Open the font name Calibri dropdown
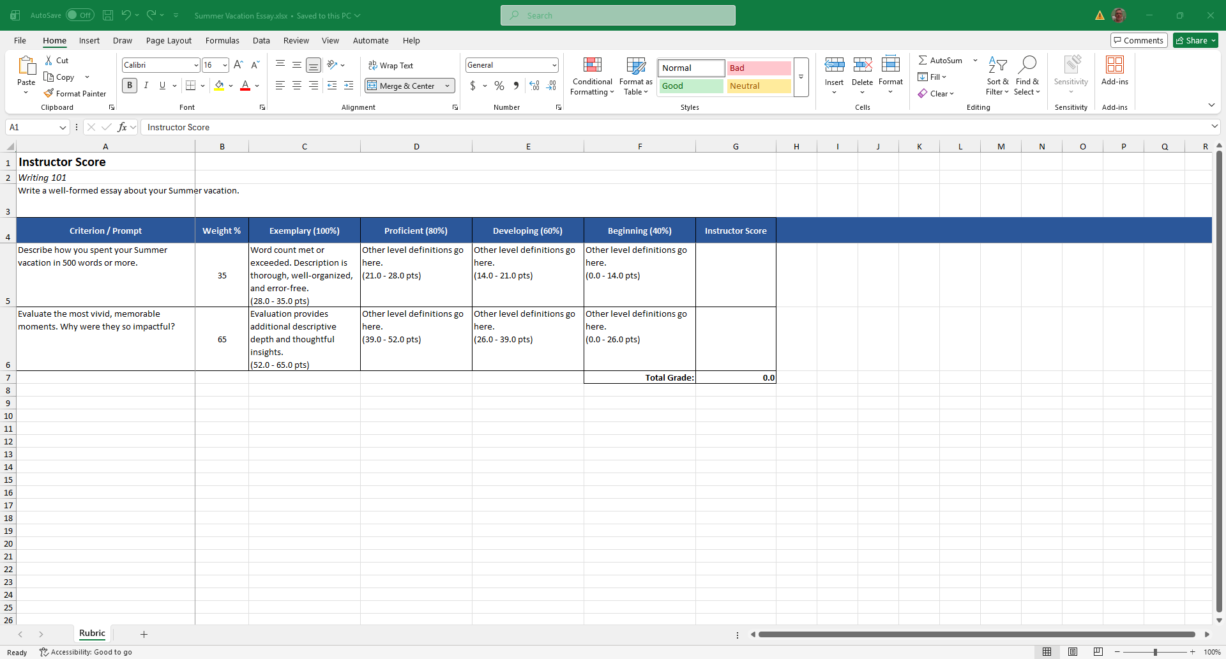The width and height of the screenshot is (1226, 659). coord(196,65)
